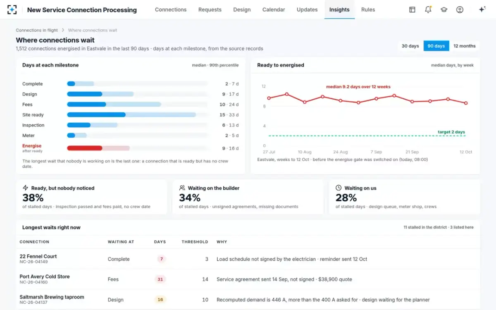Click the clock icon on Waiting on us
The image size is (496, 310).
pos(339,188)
